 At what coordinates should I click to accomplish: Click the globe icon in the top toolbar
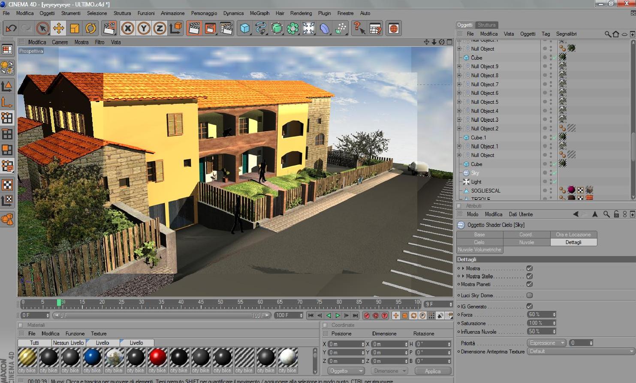coord(394,28)
